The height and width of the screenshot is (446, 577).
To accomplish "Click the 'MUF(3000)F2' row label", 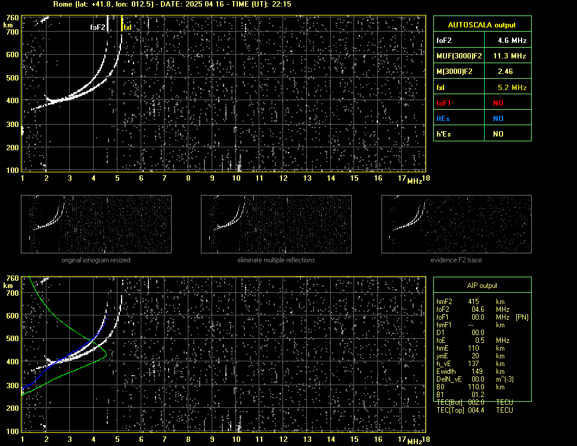I will click(459, 56).
